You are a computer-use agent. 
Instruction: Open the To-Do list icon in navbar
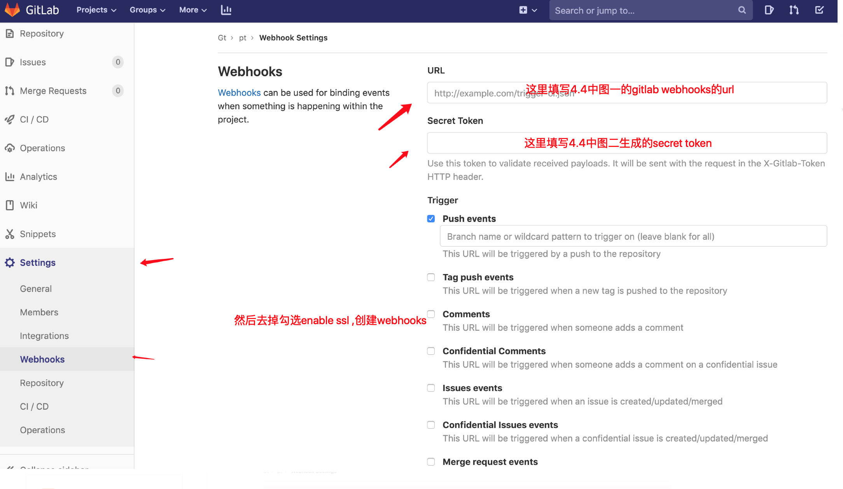click(x=819, y=10)
